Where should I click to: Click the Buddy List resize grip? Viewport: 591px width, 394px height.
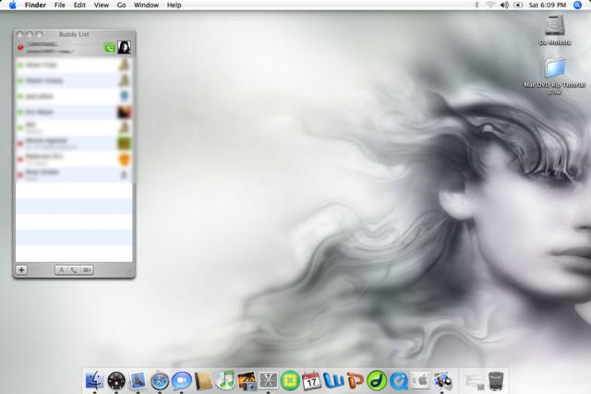point(129,272)
